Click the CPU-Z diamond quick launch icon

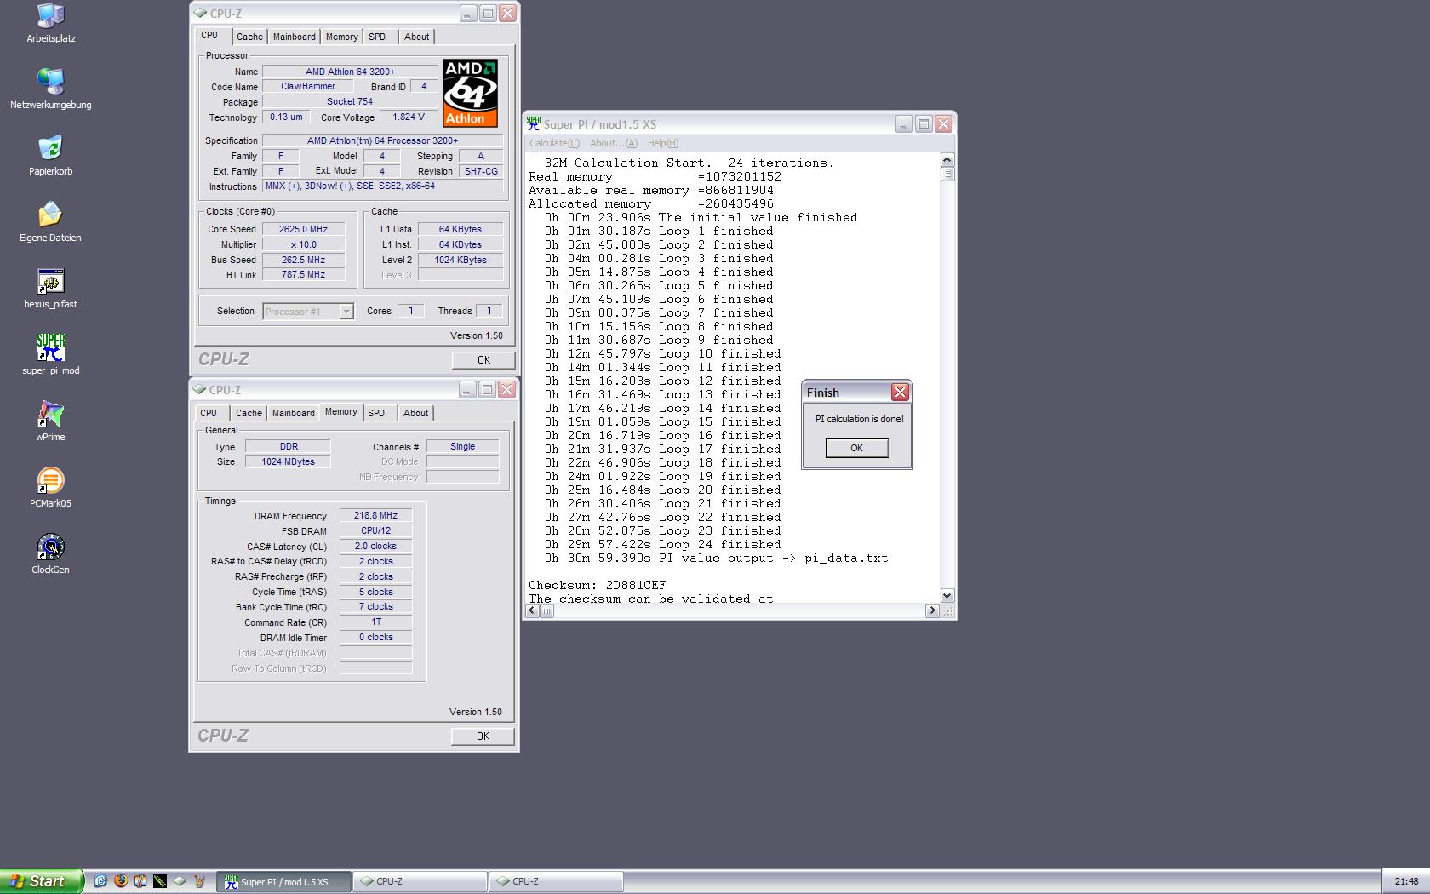180,881
